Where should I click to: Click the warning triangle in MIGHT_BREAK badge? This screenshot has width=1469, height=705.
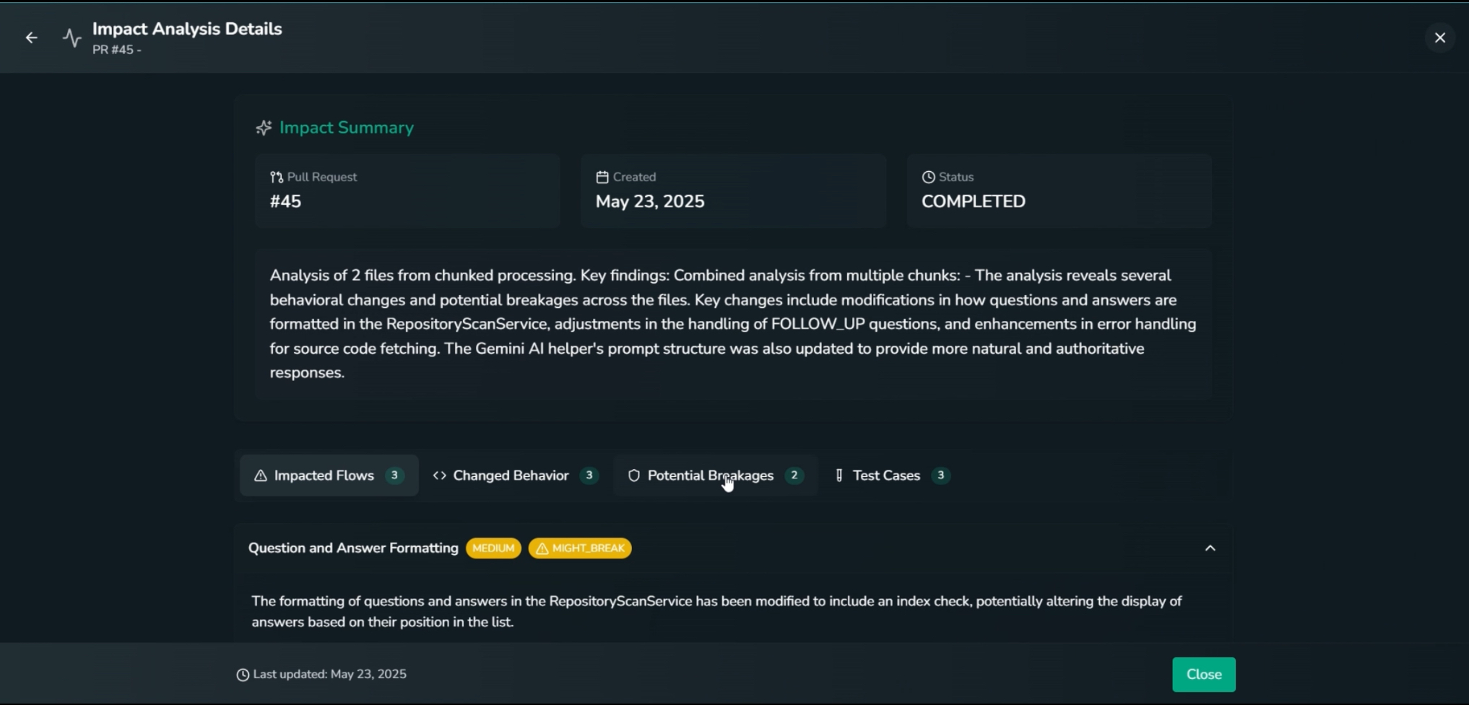point(542,548)
